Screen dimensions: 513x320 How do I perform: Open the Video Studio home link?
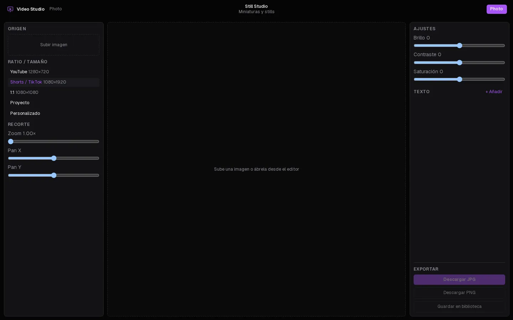coord(26,9)
